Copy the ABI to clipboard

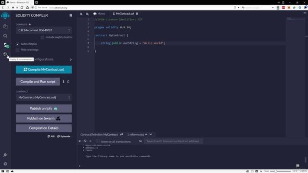click(51, 136)
